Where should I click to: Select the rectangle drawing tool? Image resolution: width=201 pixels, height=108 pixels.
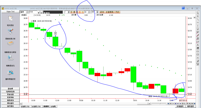tap(198, 55)
